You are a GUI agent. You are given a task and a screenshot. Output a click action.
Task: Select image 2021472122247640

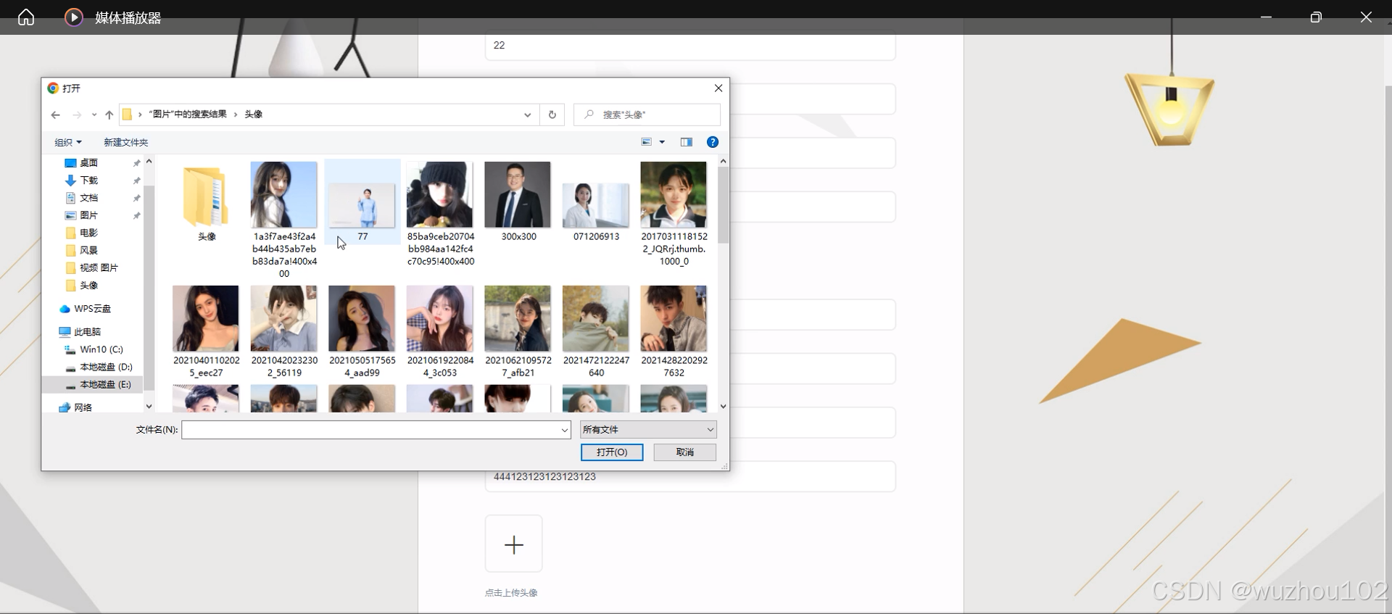point(596,332)
